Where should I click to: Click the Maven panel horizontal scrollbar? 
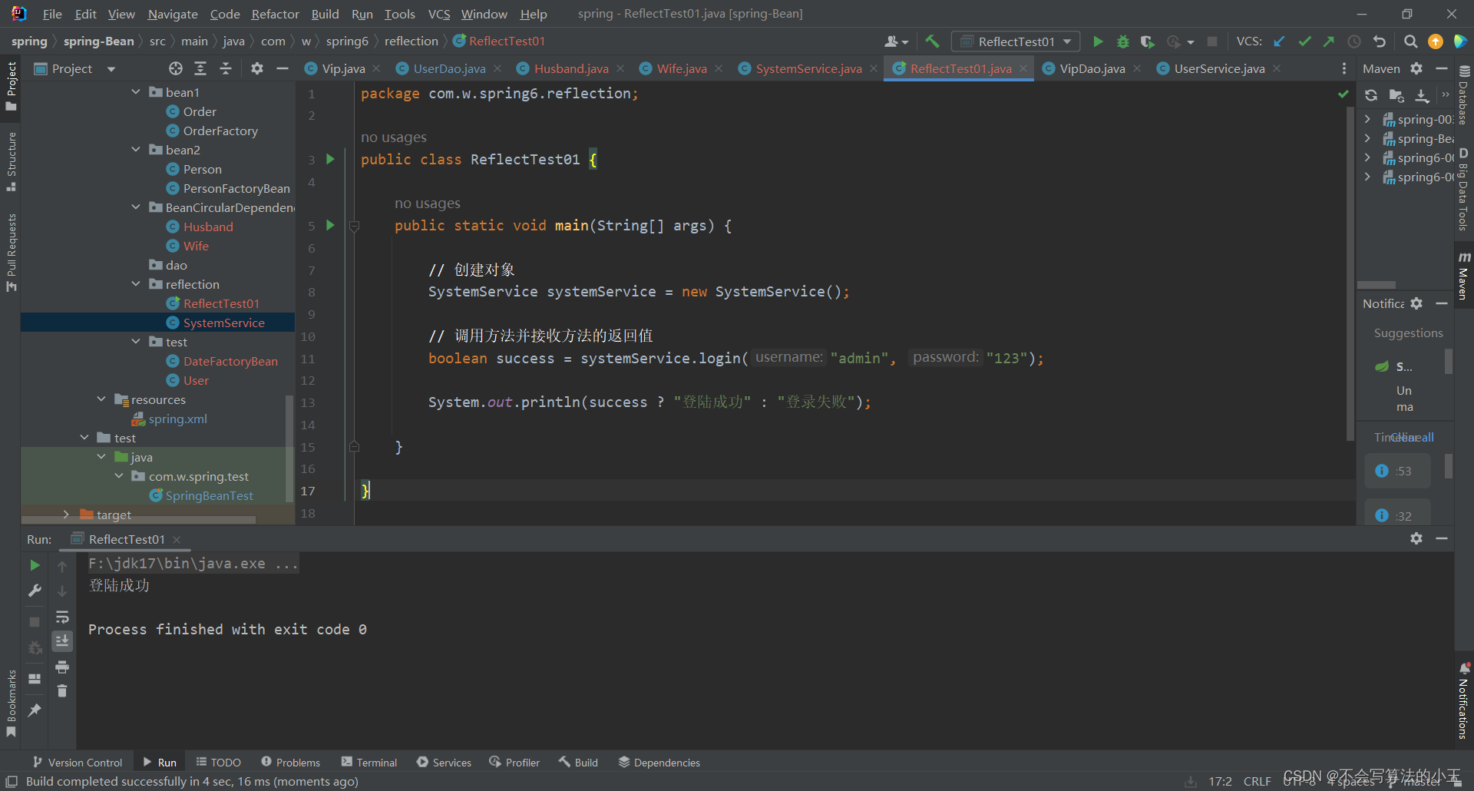tap(1376, 284)
